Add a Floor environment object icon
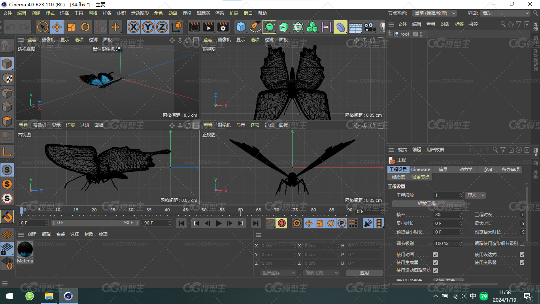The height and width of the screenshot is (304, 540). 355,27
